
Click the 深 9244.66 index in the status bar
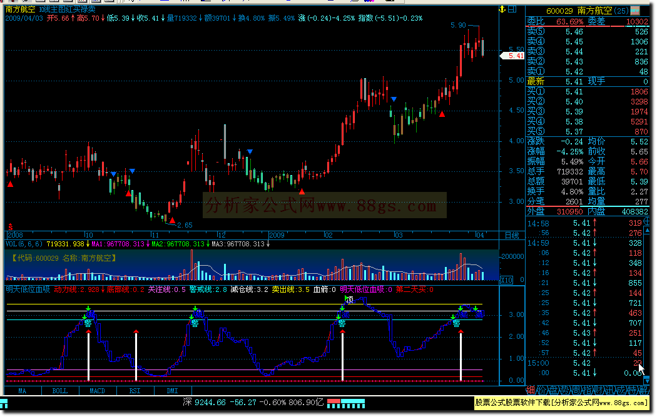(204, 403)
